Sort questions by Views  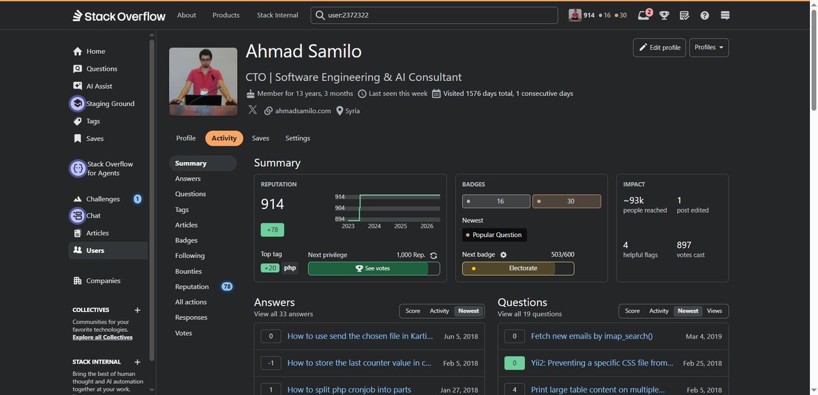tap(714, 311)
